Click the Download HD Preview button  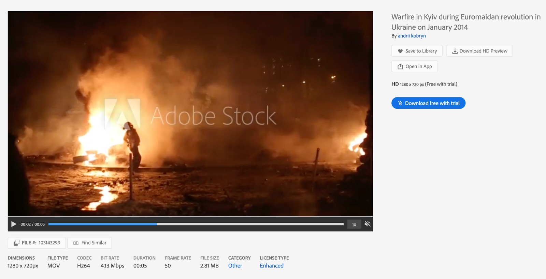point(479,51)
